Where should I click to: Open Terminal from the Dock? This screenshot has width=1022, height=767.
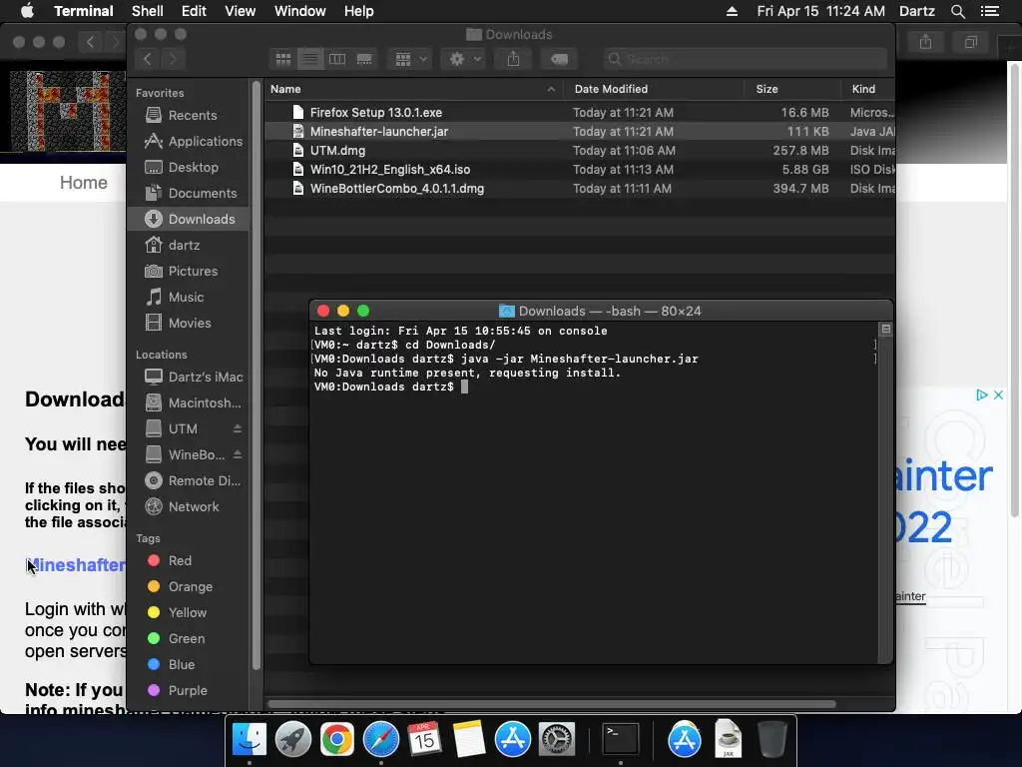[x=620, y=740]
